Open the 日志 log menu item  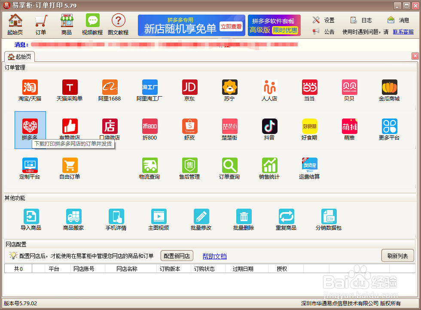tap(361, 20)
